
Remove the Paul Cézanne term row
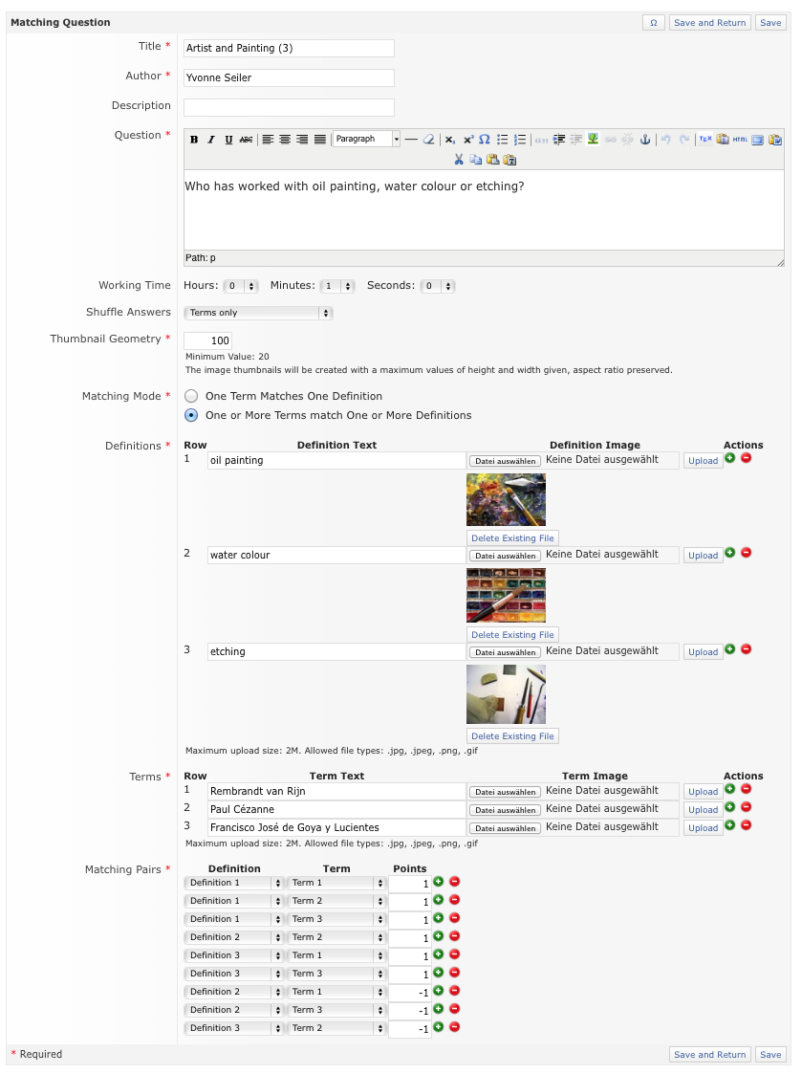click(747, 807)
